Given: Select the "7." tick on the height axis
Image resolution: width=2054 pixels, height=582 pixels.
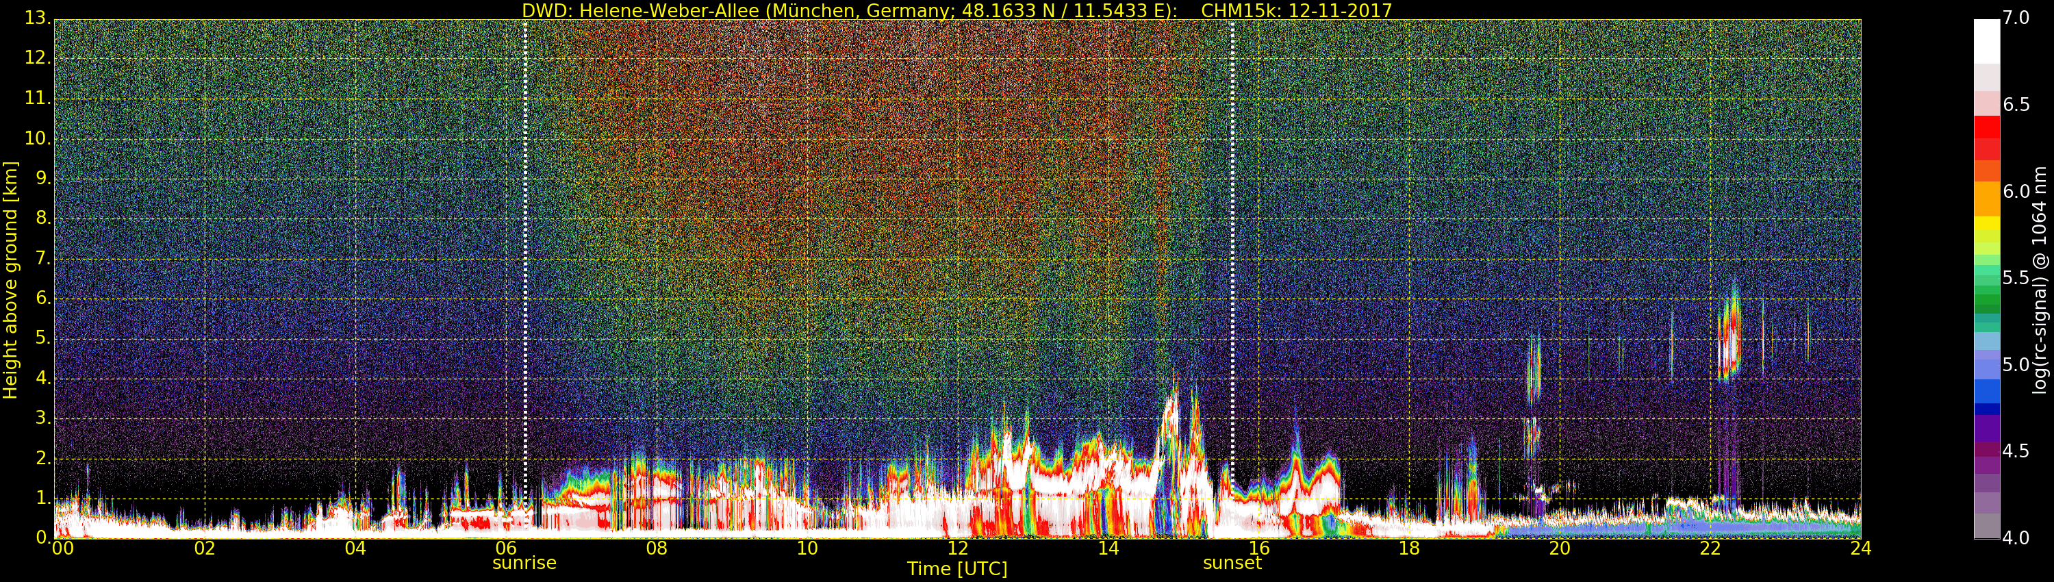Looking at the screenshot, I should click(43, 258).
